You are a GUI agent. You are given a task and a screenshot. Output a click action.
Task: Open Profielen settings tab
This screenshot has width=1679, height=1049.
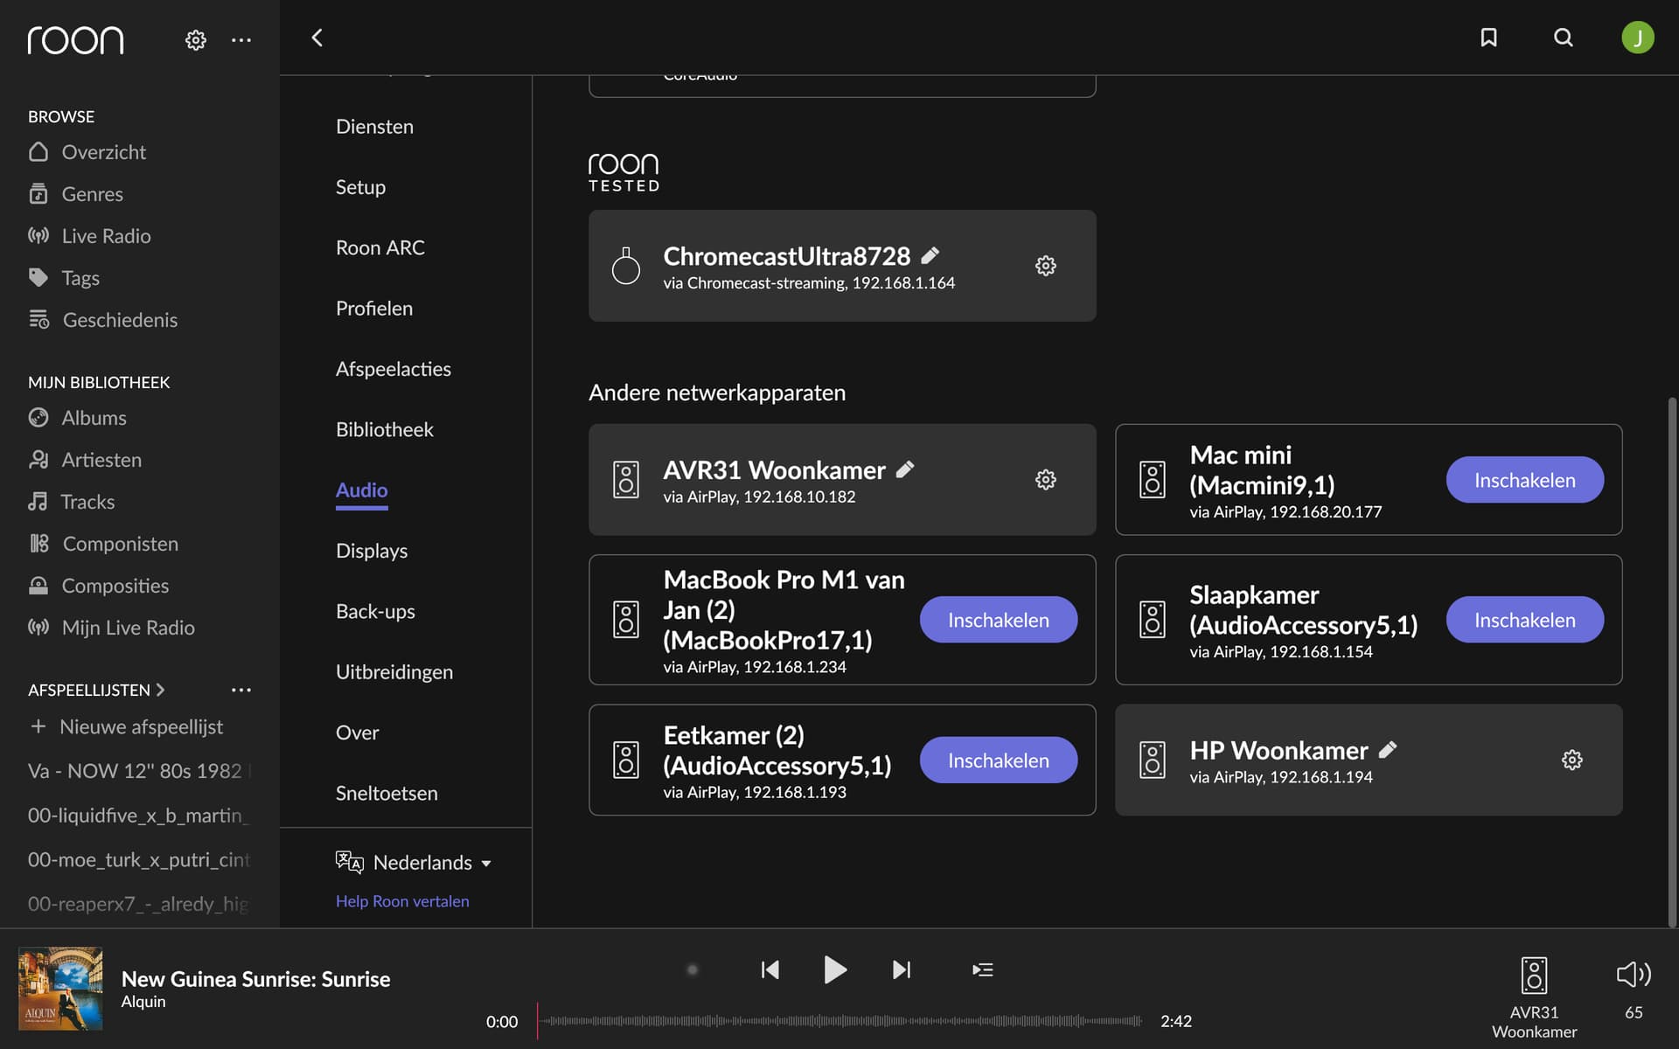pyautogui.click(x=374, y=309)
